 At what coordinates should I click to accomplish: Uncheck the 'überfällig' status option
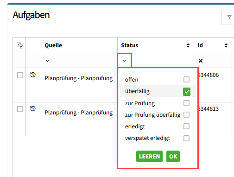pyautogui.click(x=187, y=91)
